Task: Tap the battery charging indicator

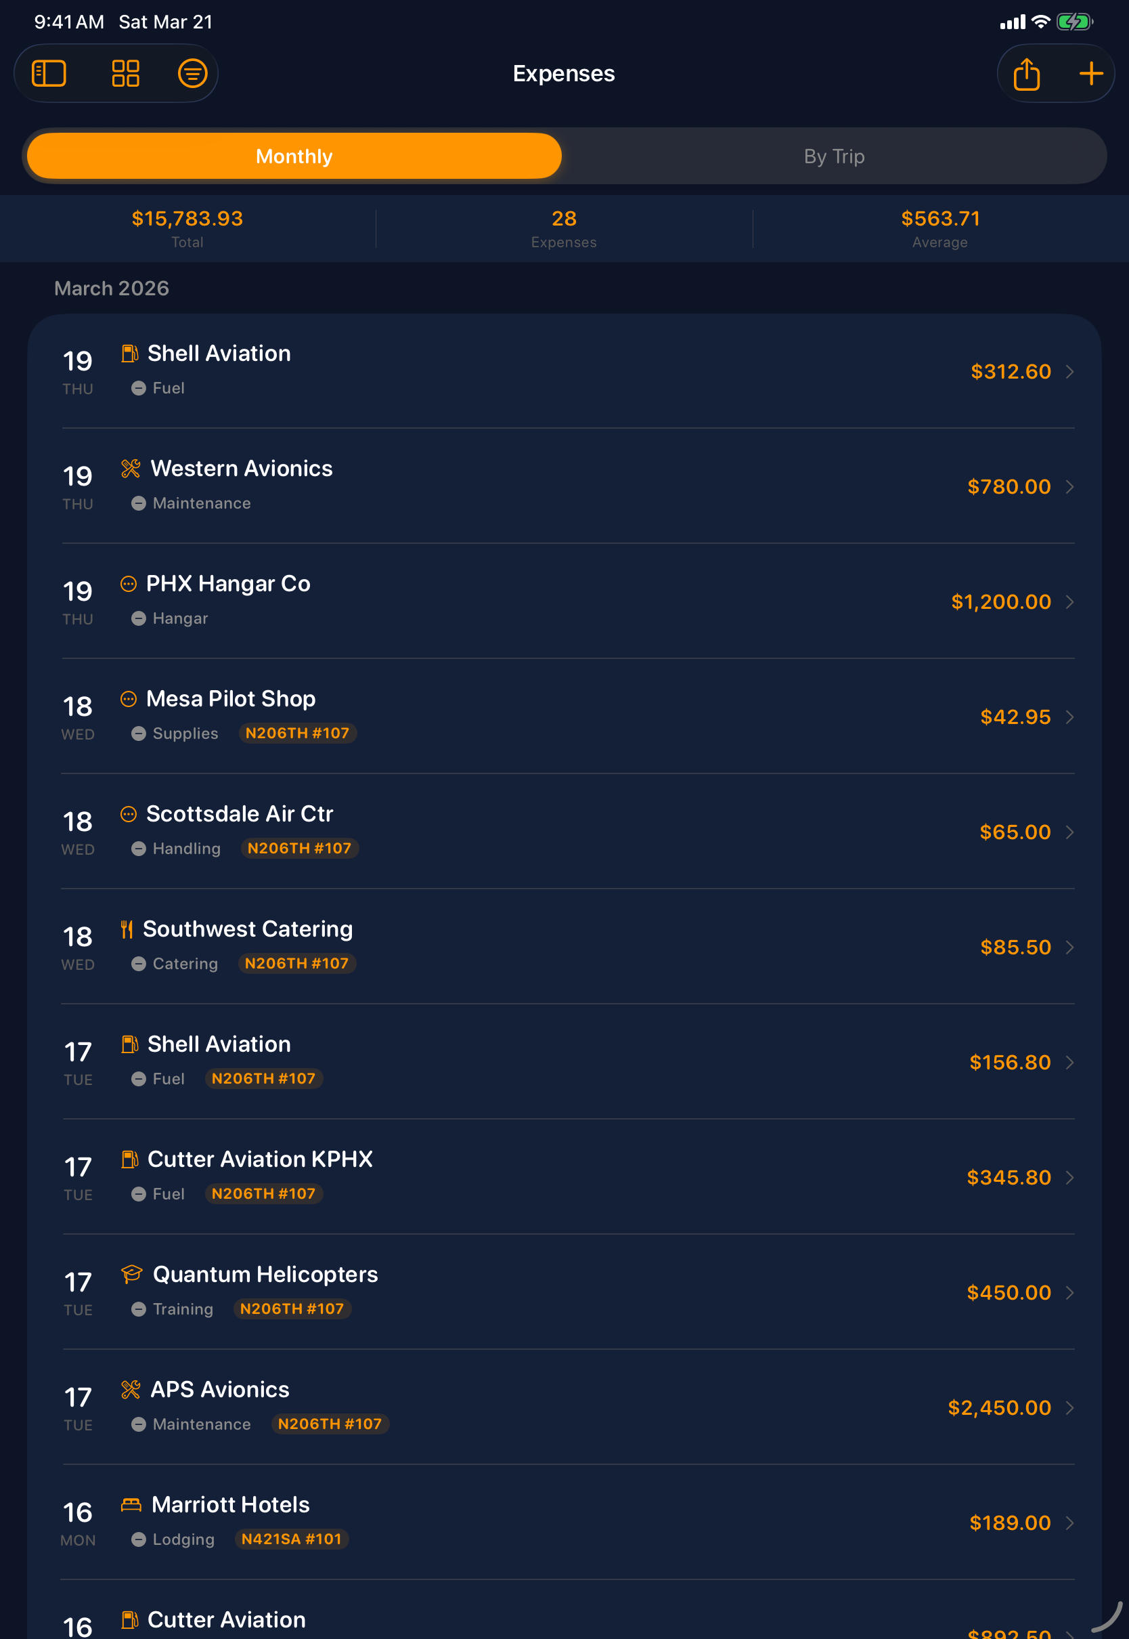Action: click(1073, 21)
